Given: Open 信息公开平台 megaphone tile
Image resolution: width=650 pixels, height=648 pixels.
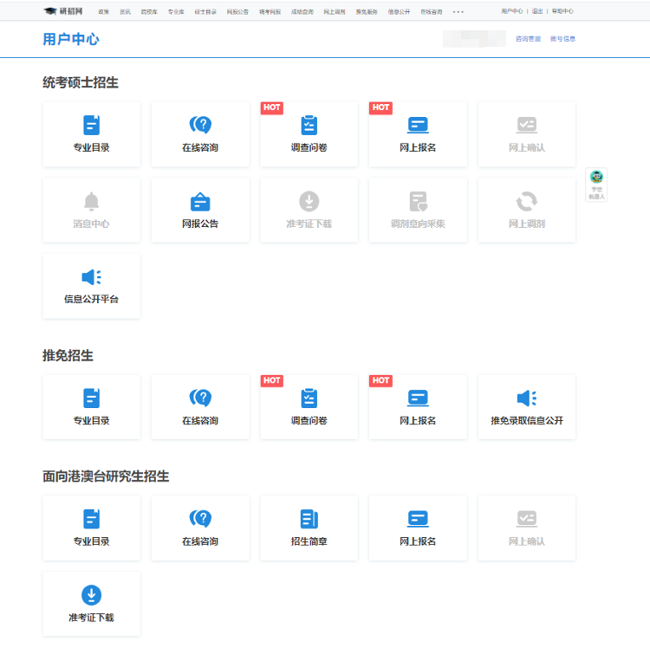Looking at the screenshot, I should point(91,286).
